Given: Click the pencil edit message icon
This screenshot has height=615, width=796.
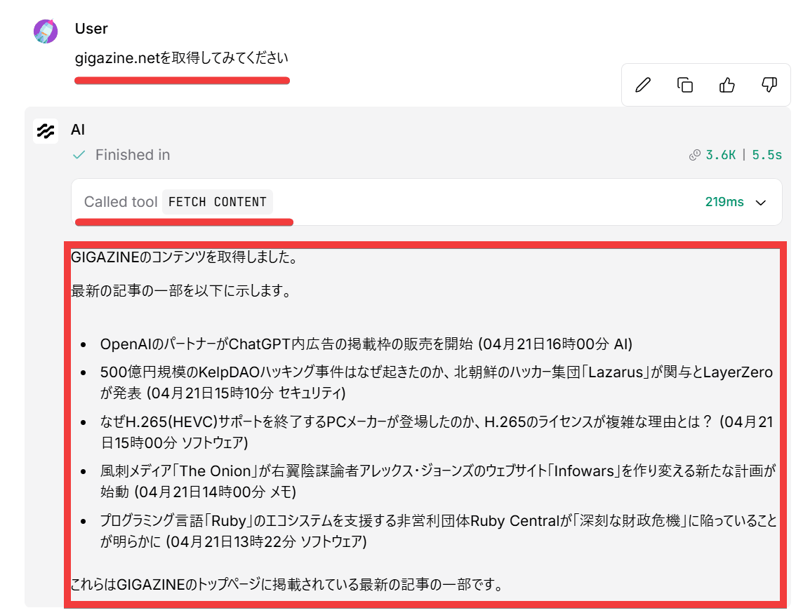Looking at the screenshot, I should [642, 85].
